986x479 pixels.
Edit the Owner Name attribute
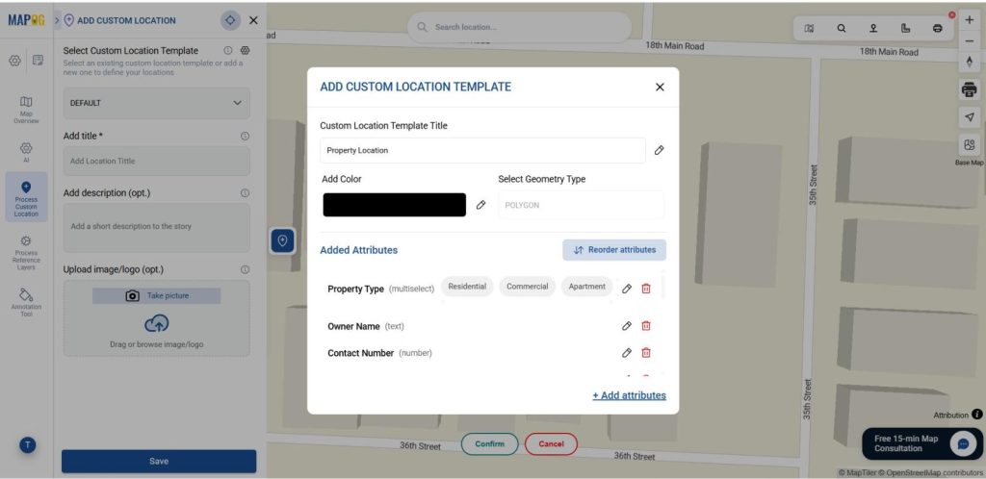coord(626,326)
